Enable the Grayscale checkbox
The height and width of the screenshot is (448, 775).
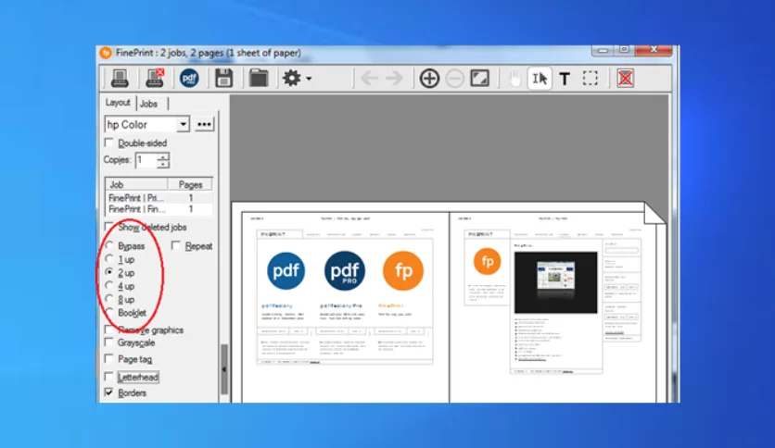click(108, 342)
